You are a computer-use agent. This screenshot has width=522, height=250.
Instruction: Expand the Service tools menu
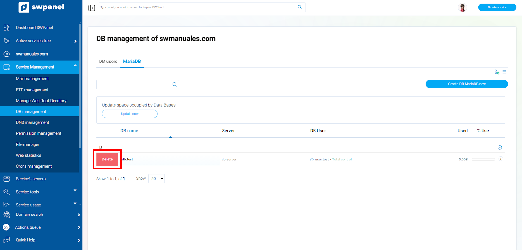point(75,191)
